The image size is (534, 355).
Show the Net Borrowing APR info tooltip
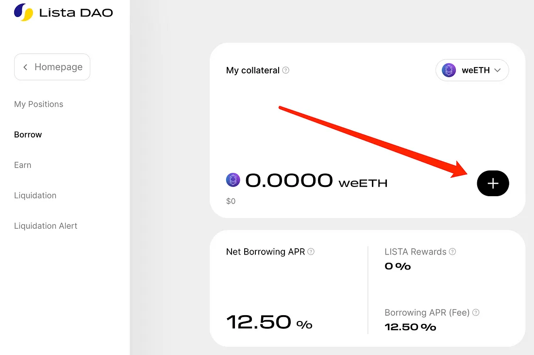click(x=311, y=252)
